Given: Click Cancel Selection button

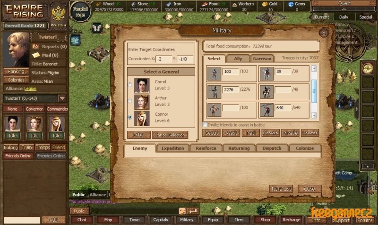Looking at the screenshot, I should pyautogui.click(x=170, y=135).
